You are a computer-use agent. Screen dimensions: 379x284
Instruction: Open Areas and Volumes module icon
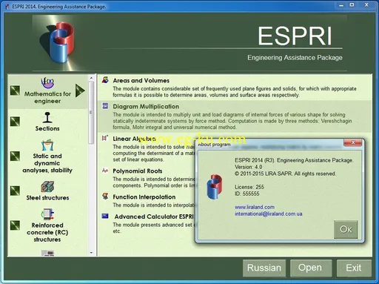point(105,80)
